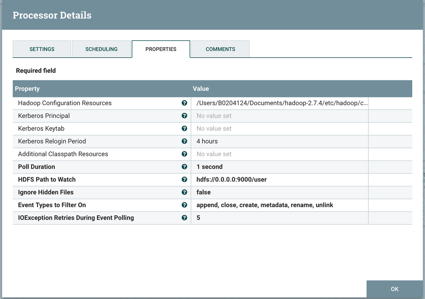Open the Scheduling tab
This screenshot has height=299, width=425.
coord(101,49)
